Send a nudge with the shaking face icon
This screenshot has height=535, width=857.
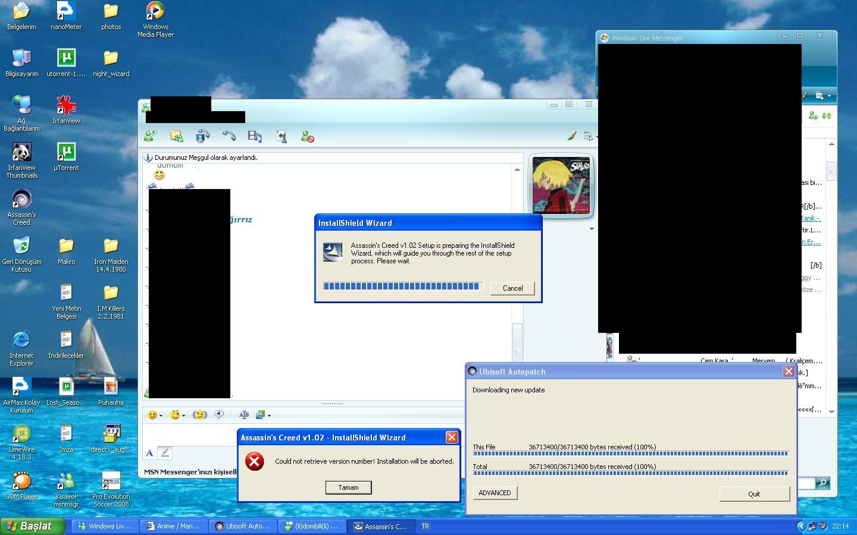tap(200, 415)
